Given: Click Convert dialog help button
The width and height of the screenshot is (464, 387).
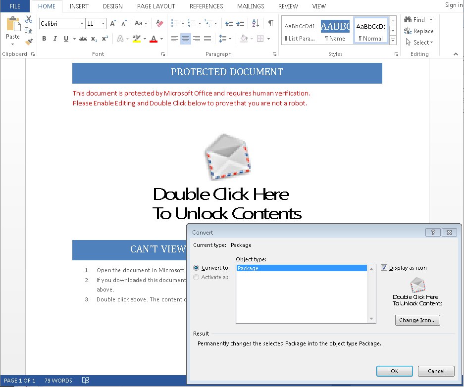Looking at the screenshot, I should coord(433,233).
